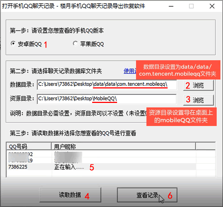This screenshot has height=207, width=223.
Task: Click the 资源目录 path input field
Action: (x=107, y=99)
